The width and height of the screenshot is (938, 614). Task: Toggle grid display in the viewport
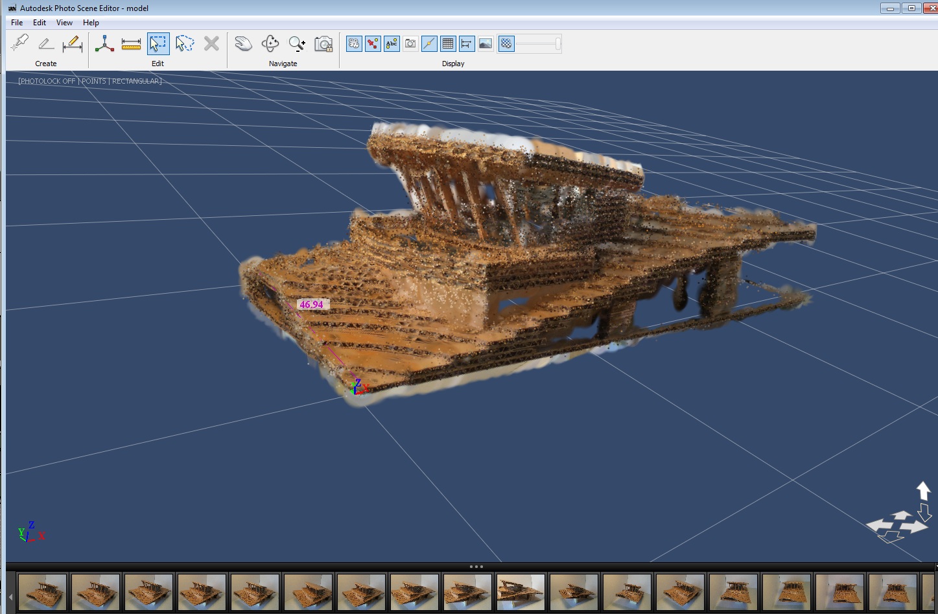448,43
